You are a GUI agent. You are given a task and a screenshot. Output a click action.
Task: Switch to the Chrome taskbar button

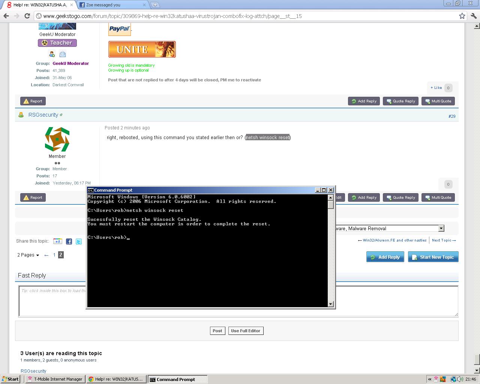pyautogui.click(x=116, y=379)
